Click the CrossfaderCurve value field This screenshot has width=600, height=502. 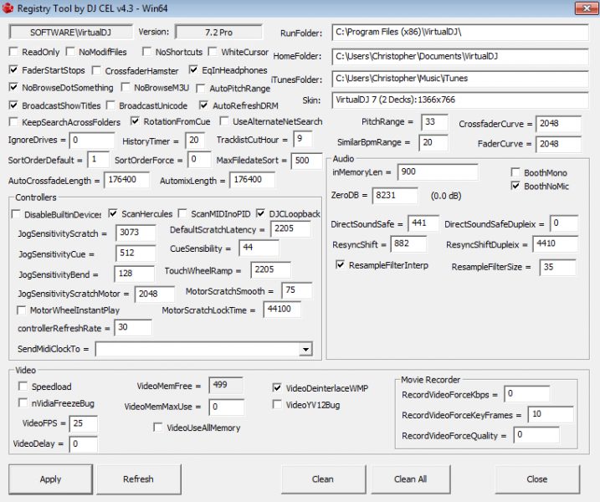558,124
